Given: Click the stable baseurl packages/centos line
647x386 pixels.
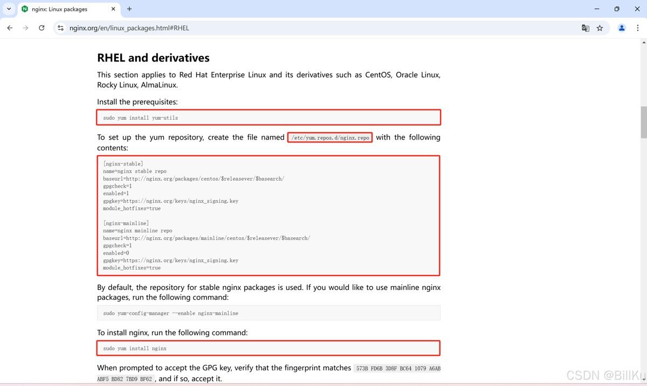Looking at the screenshot, I should 194,178.
